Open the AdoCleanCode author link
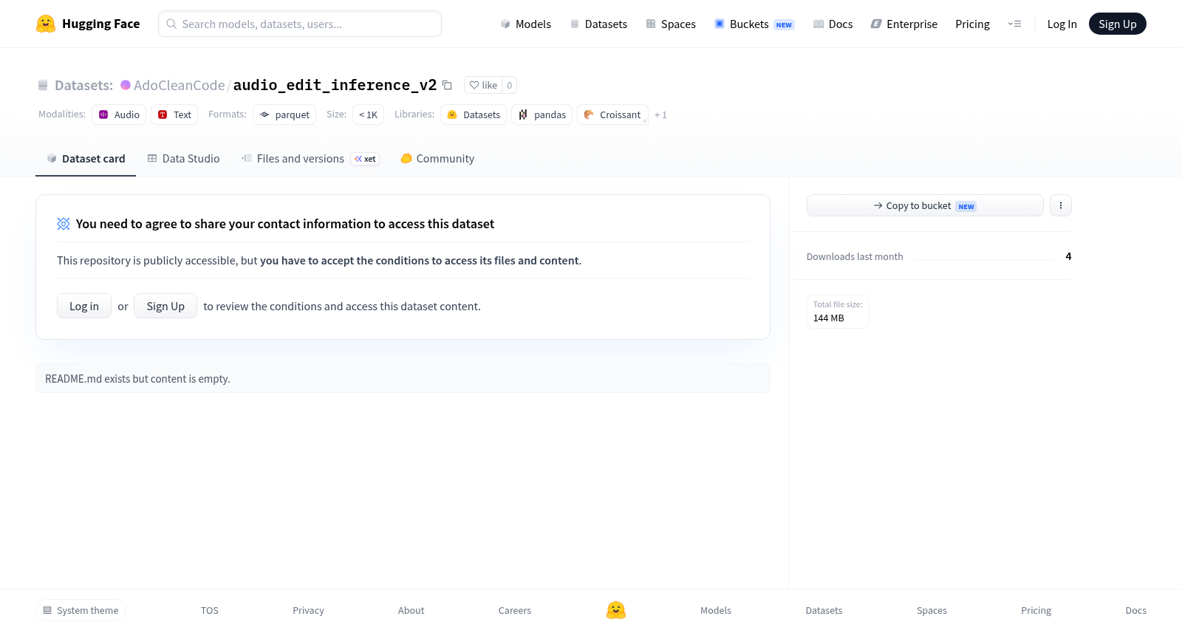This screenshot has width=1182, height=636. (x=179, y=85)
